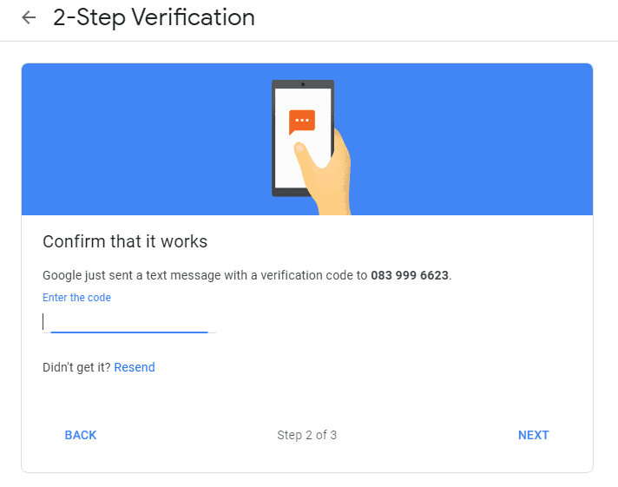The width and height of the screenshot is (618, 487).
Task: Click the white phone screen above the bubble
Action: 302,98
